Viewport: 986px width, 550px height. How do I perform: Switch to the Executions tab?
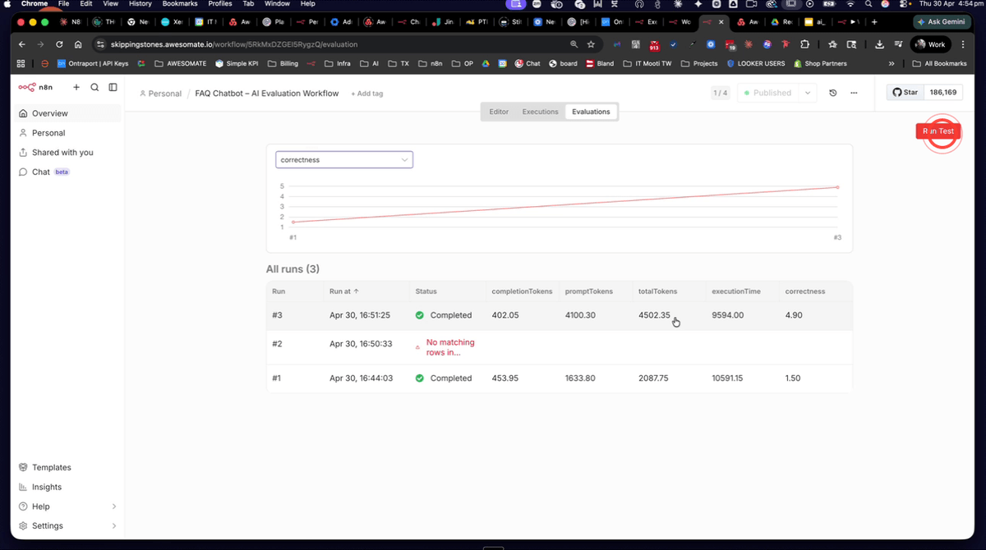pos(540,112)
